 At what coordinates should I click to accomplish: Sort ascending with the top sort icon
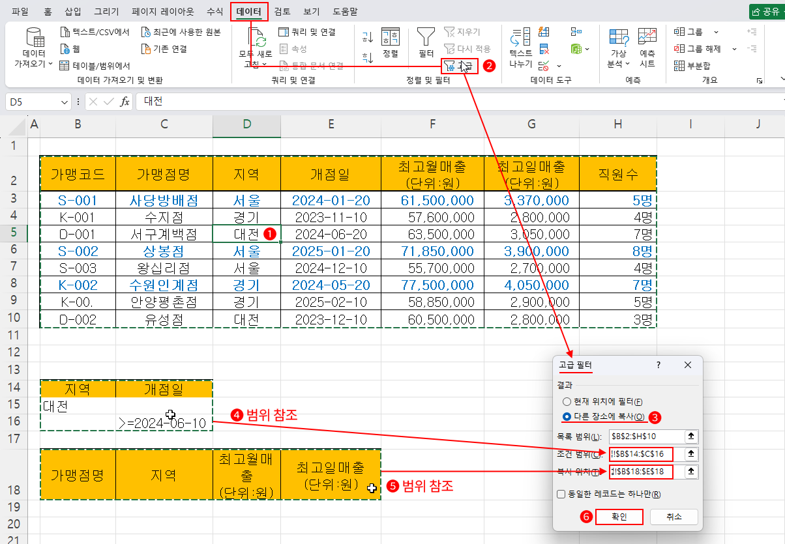pyautogui.click(x=368, y=37)
